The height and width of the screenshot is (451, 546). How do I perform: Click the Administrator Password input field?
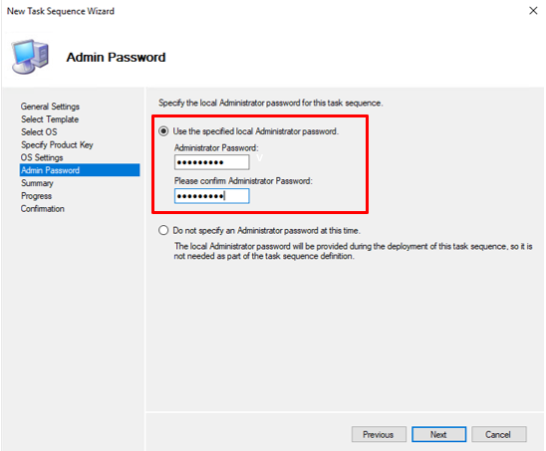tap(211, 162)
